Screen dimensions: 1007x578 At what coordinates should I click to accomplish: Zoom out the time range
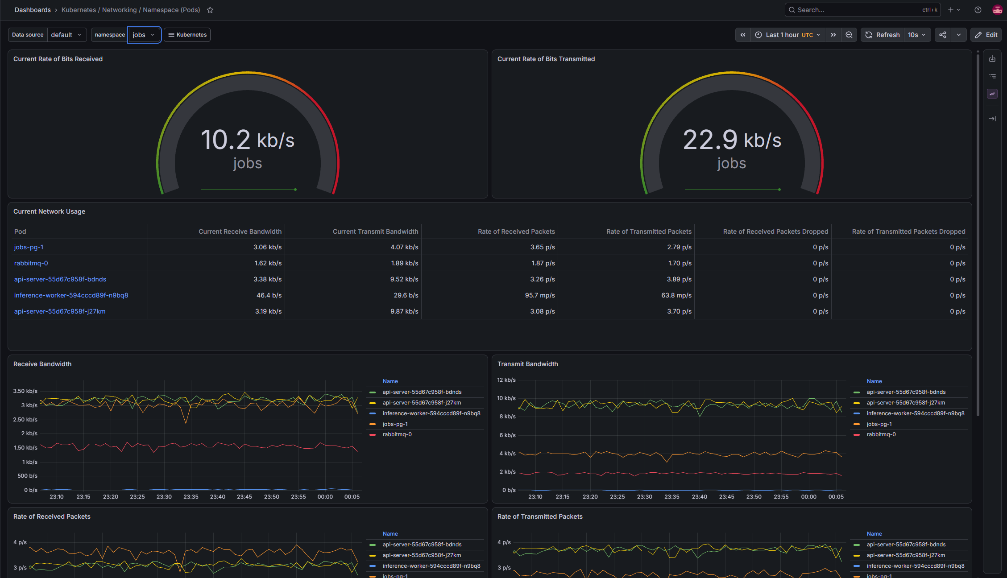pos(849,35)
